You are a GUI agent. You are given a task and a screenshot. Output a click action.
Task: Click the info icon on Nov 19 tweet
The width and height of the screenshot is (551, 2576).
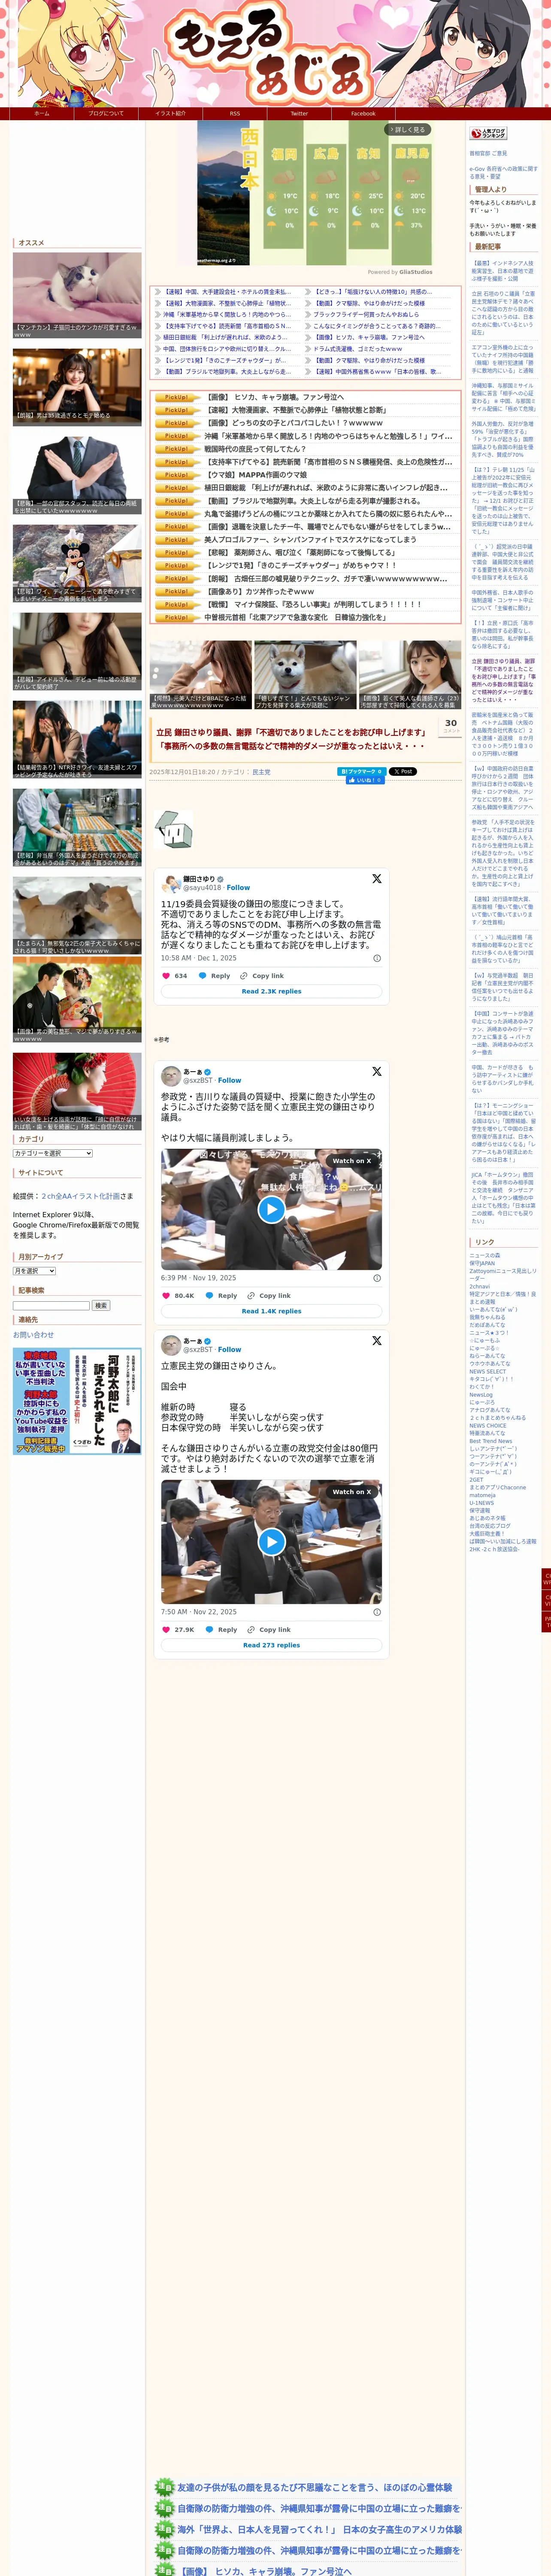(377, 1278)
